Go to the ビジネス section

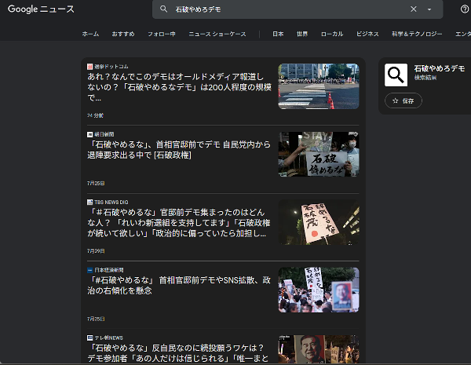pos(367,35)
